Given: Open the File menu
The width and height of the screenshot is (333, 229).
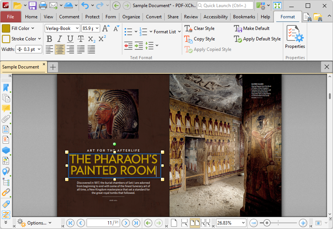Looking at the screenshot, I should click(10, 17).
